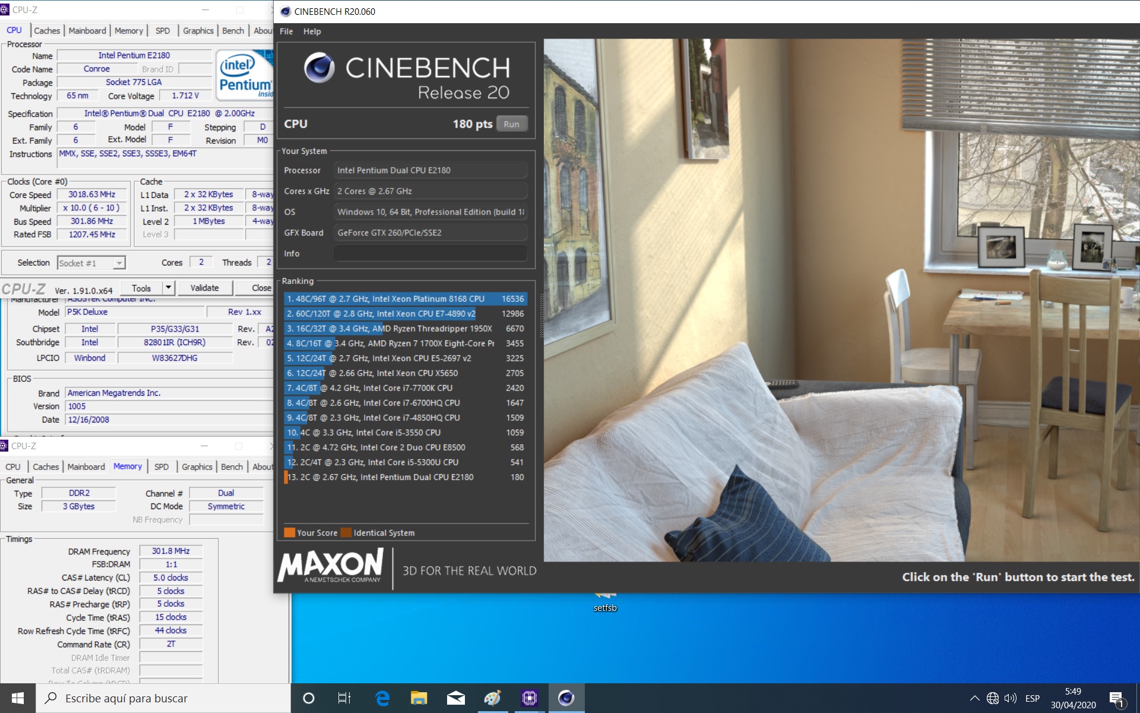Click the search box magnifier icon
The height and width of the screenshot is (713, 1140).
click(x=52, y=698)
